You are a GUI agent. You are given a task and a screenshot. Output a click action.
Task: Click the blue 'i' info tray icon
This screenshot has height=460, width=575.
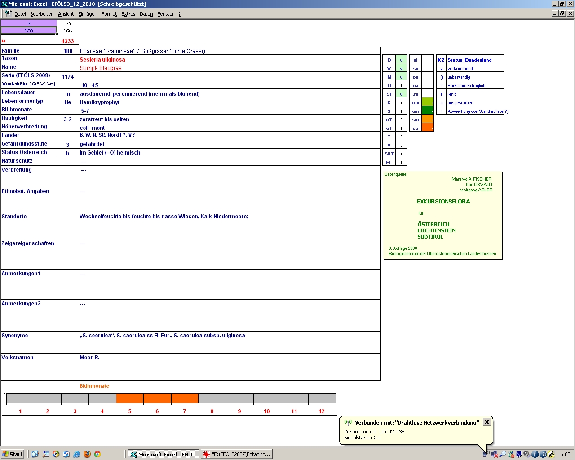coord(535,454)
